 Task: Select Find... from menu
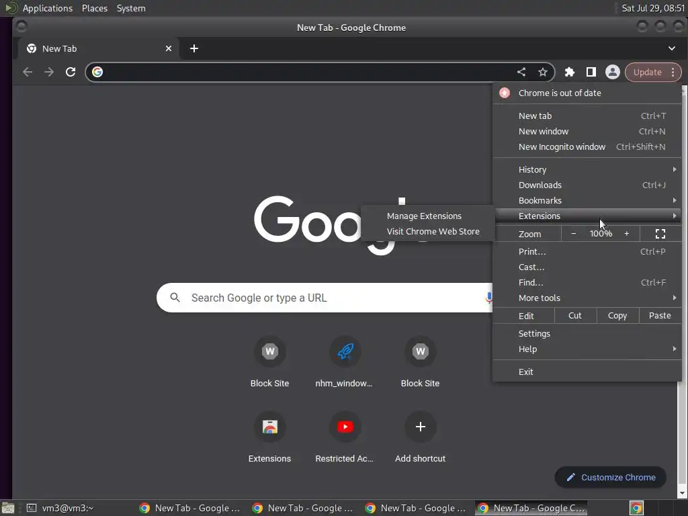(587, 282)
